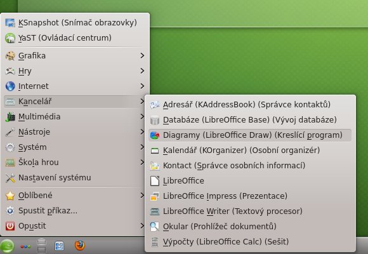Open the file manager panel icon

pyautogui.click(x=59, y=246)
